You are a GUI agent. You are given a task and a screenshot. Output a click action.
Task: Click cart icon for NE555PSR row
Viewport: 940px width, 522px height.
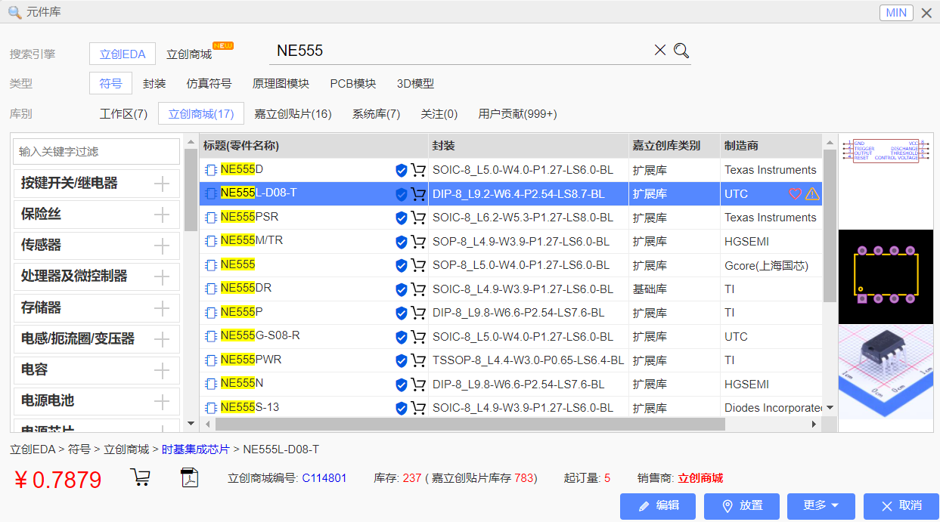(418, 218)
